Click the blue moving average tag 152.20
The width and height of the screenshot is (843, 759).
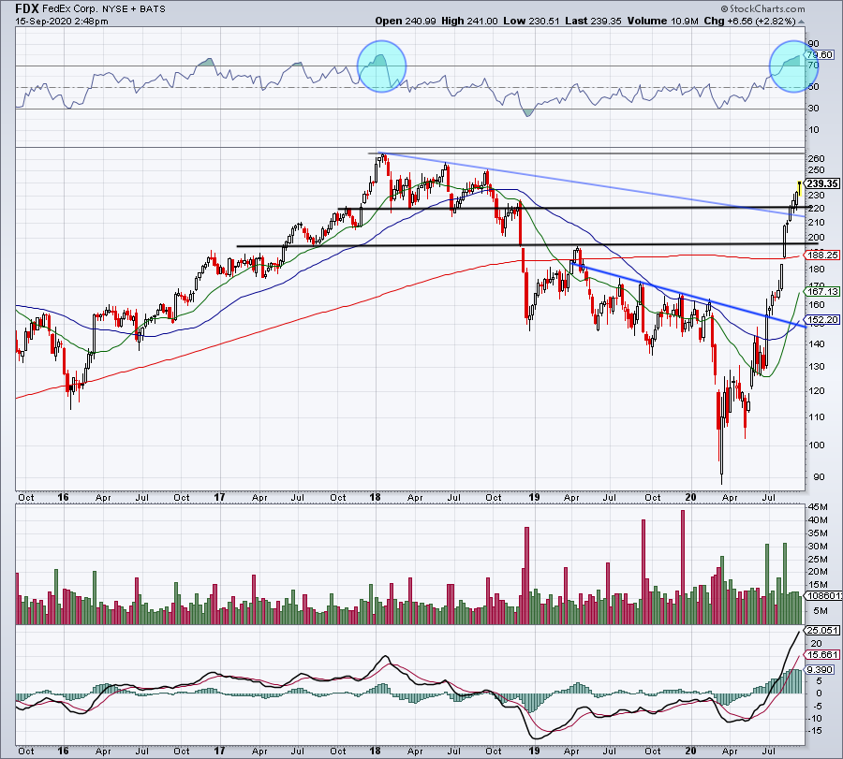822,320
